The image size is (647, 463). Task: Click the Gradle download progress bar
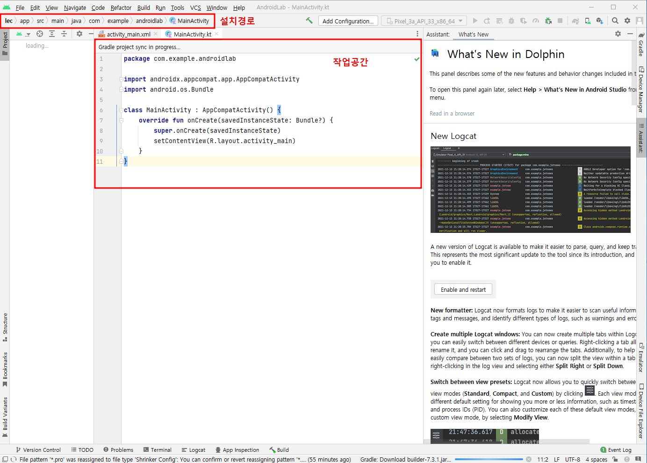coord(489,459)
